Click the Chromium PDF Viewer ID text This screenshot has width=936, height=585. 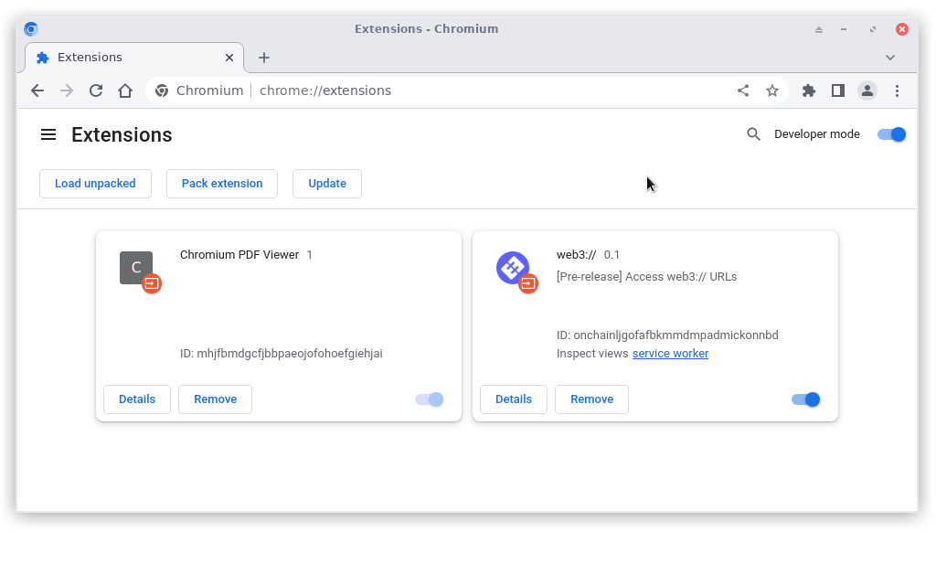point(282,354)
